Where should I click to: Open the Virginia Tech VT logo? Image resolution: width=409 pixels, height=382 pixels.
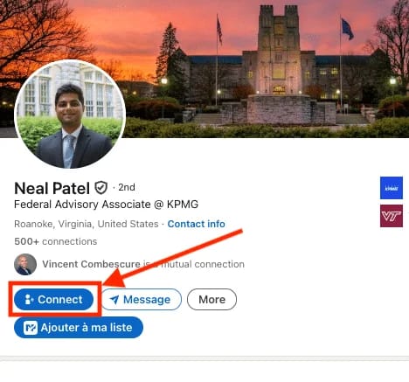tap(392, 216)
